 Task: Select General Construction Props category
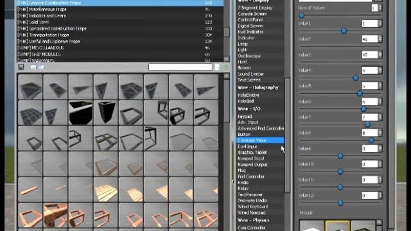pos(120,3)
